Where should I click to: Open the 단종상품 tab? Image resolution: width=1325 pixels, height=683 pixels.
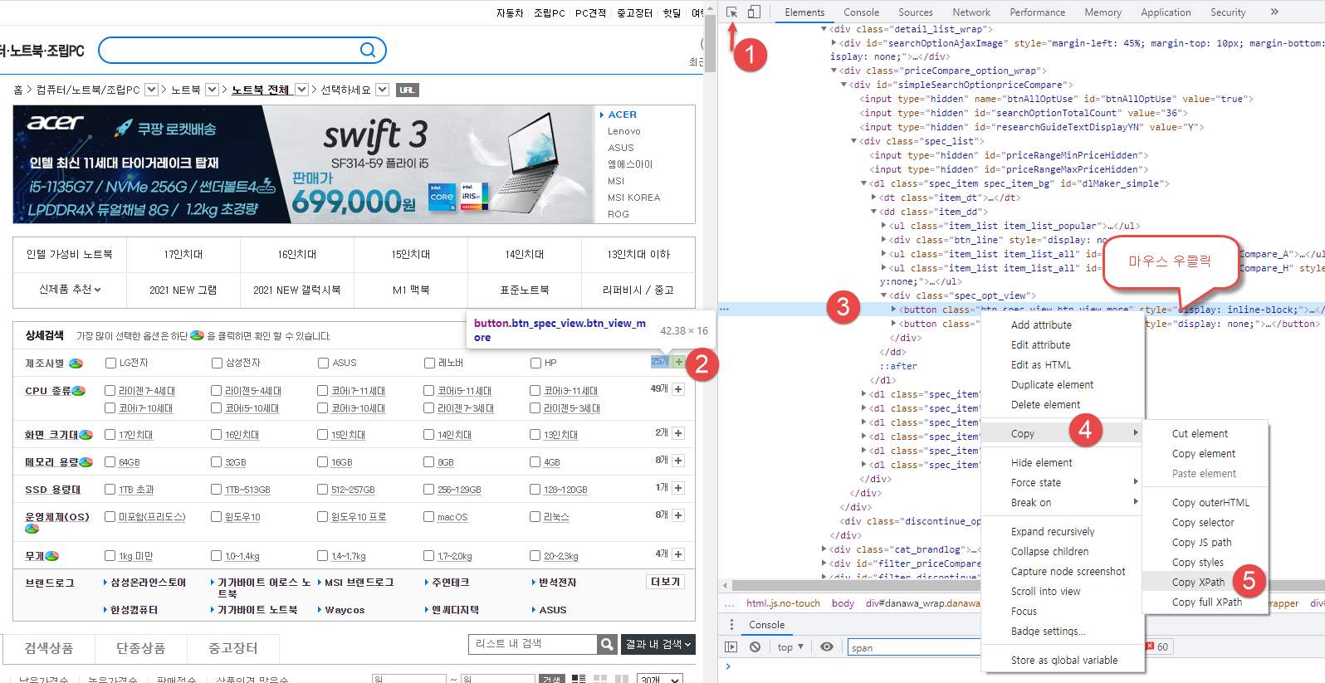(140, 648)
